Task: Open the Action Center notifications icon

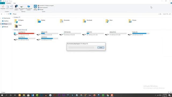Action: click(x=170, y=95)
